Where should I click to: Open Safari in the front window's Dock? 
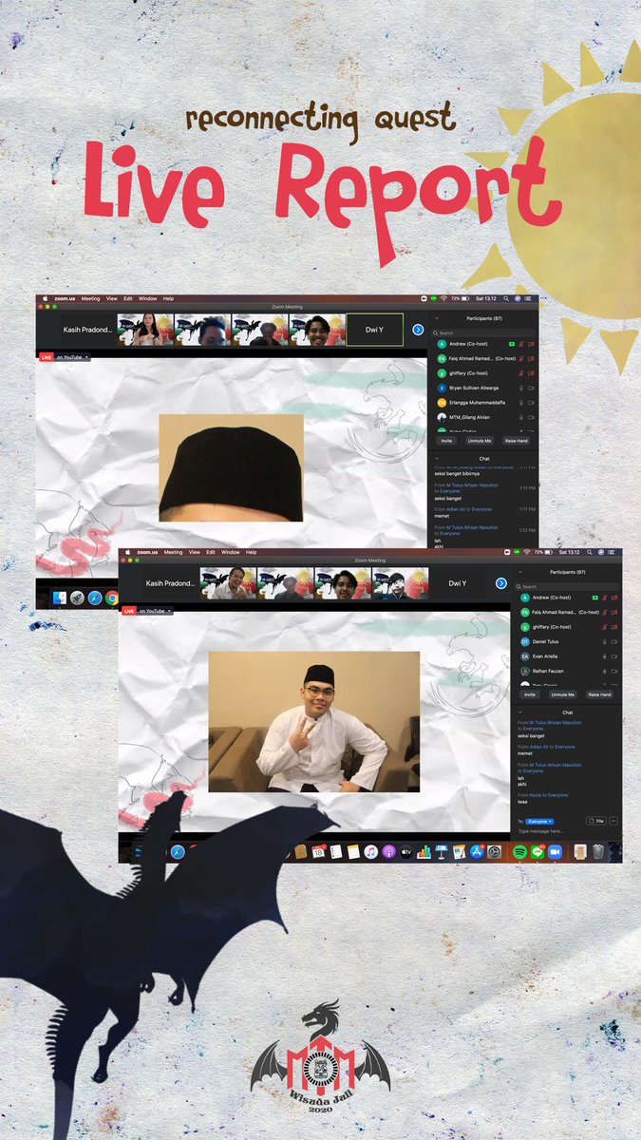(177, 852)
